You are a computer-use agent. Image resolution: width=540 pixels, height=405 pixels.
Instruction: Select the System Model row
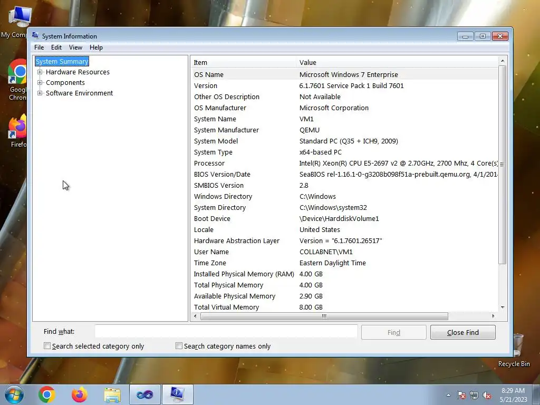click(344, 141)
